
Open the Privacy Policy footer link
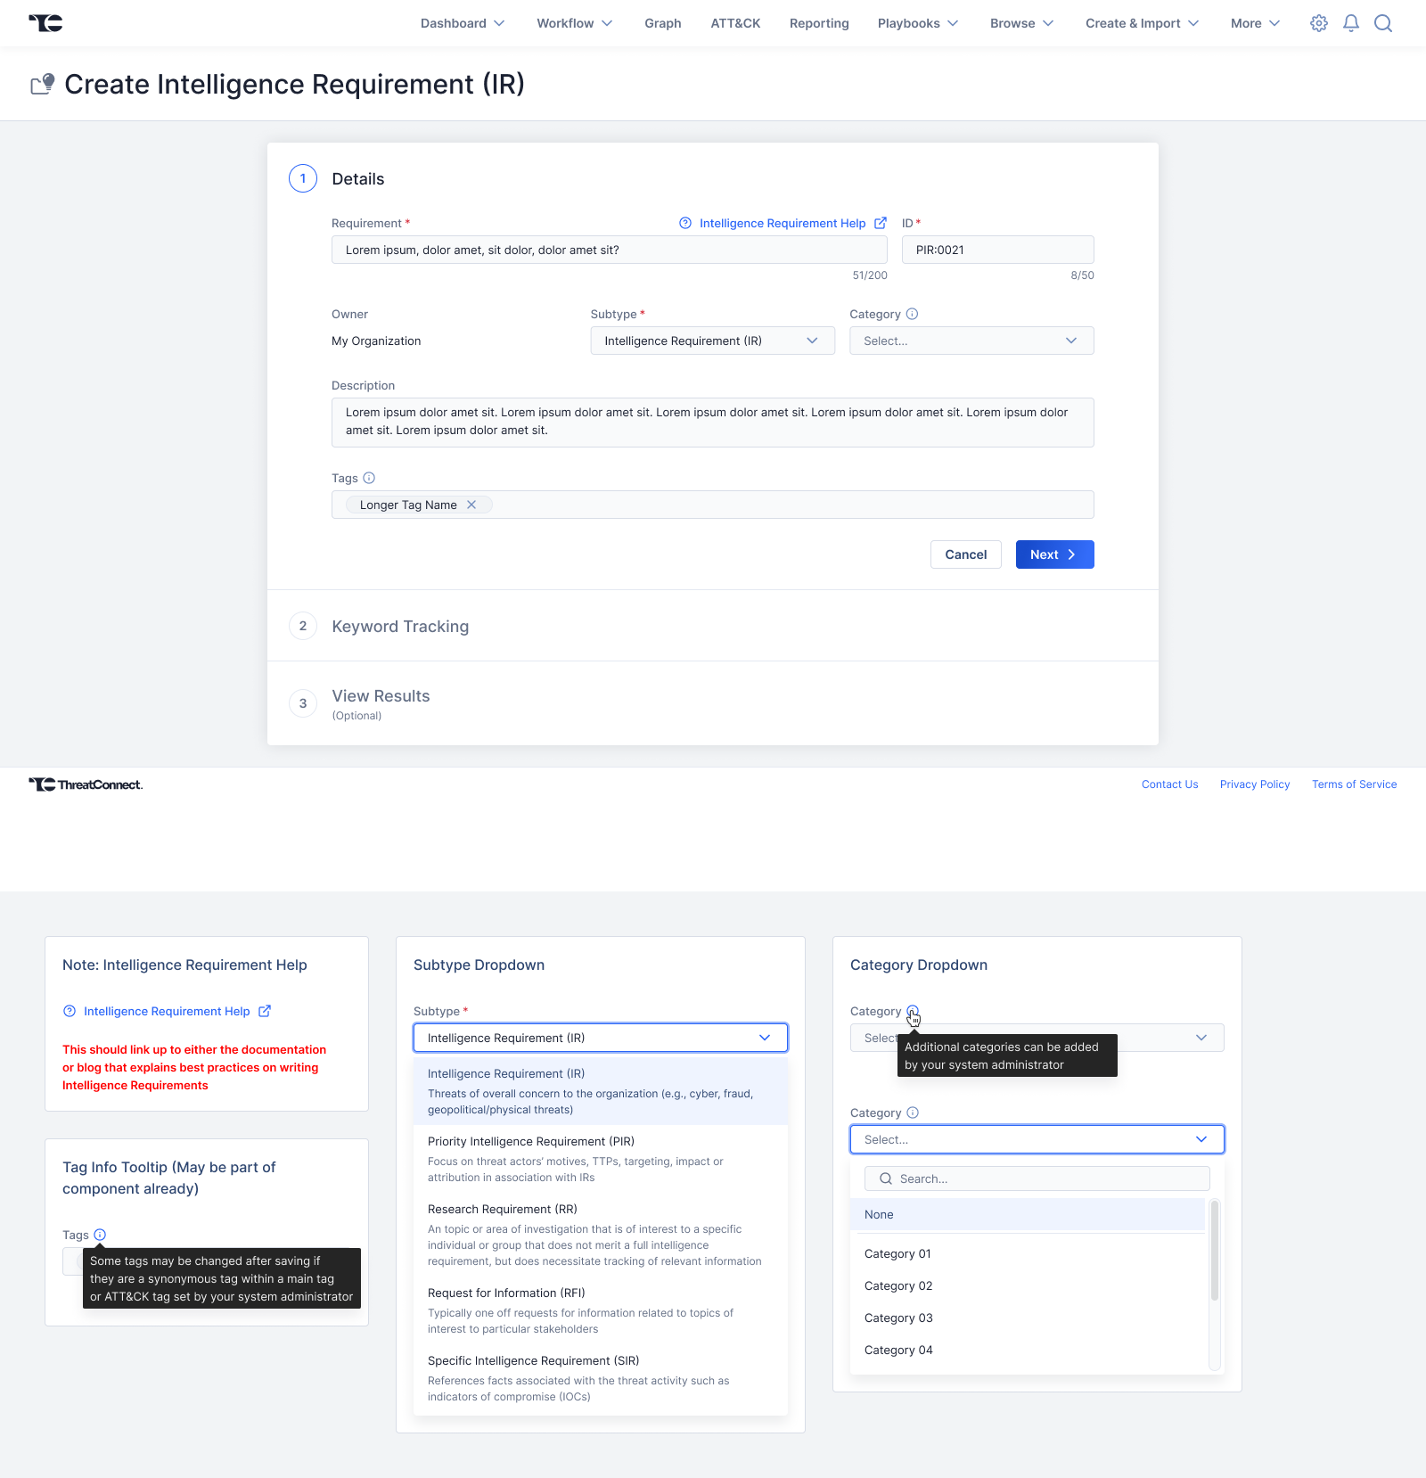[x=1254, y=784]
